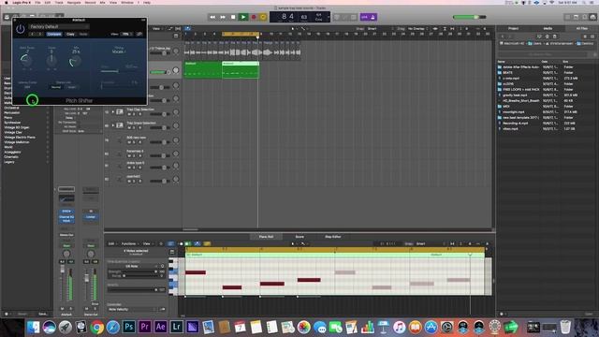The height and width of the screenshot is (337, 599).
Task: Click the Fast Forward transport button
Action: coord(223,17)
